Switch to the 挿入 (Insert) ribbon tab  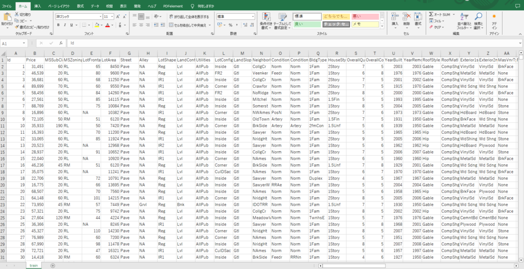point(38,6)
